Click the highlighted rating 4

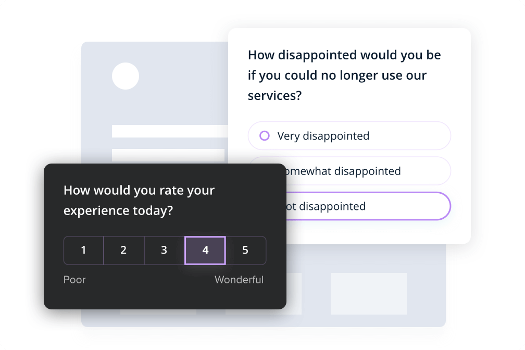pyautogui.click(x=205, y=250)
